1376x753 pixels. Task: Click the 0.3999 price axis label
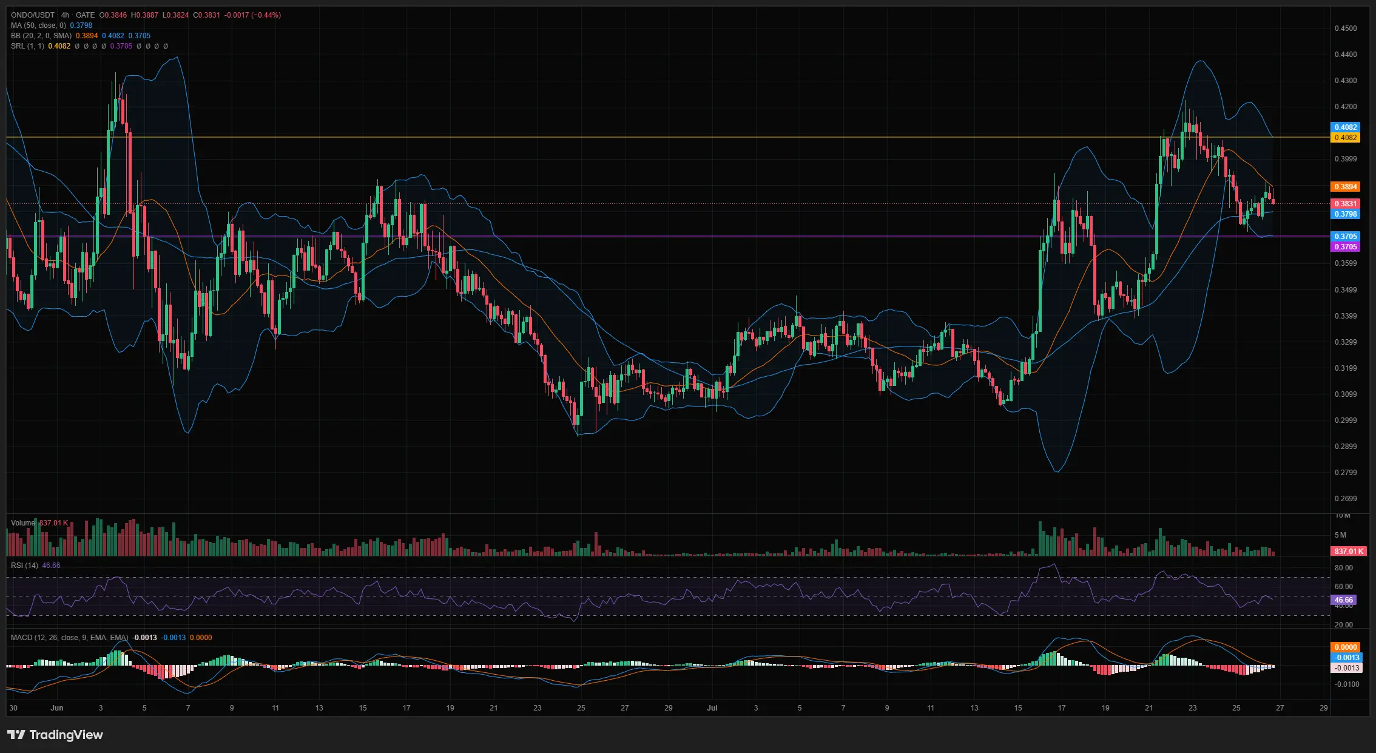click(1346, 159)
